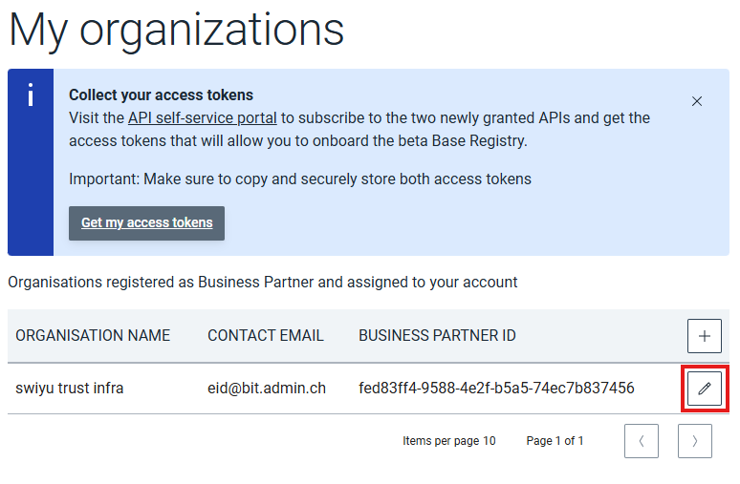Click the My organizations page heading
Image resolution: width=740 pixels, height=484 pixels.
pyautogui.click(x=176, y=32)
